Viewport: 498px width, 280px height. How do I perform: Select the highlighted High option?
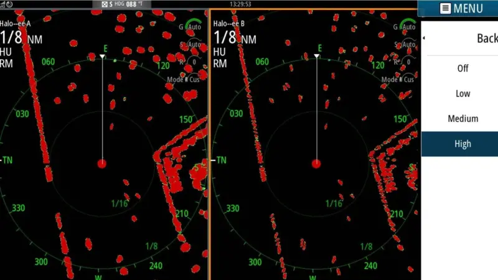pyautogui.click(x=459, y=144)
